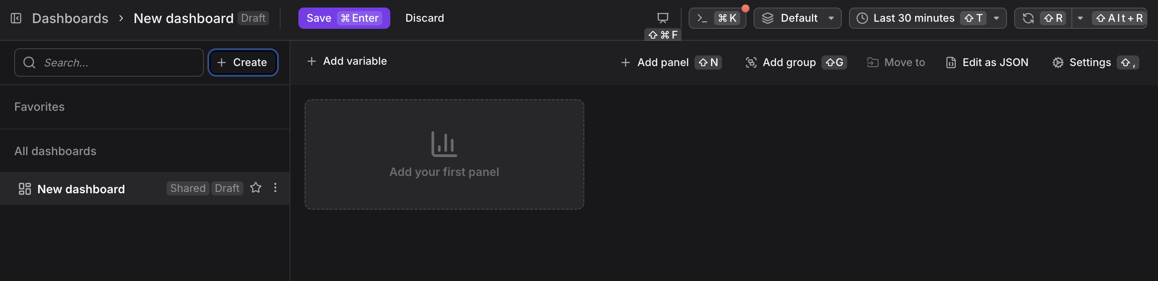Click the bar chart placeholder icon

tap(444, 144)
